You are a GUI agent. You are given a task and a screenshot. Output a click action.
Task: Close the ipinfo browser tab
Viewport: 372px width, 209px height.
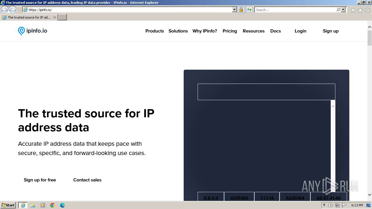pyautogui.click(x=54, y=17)
